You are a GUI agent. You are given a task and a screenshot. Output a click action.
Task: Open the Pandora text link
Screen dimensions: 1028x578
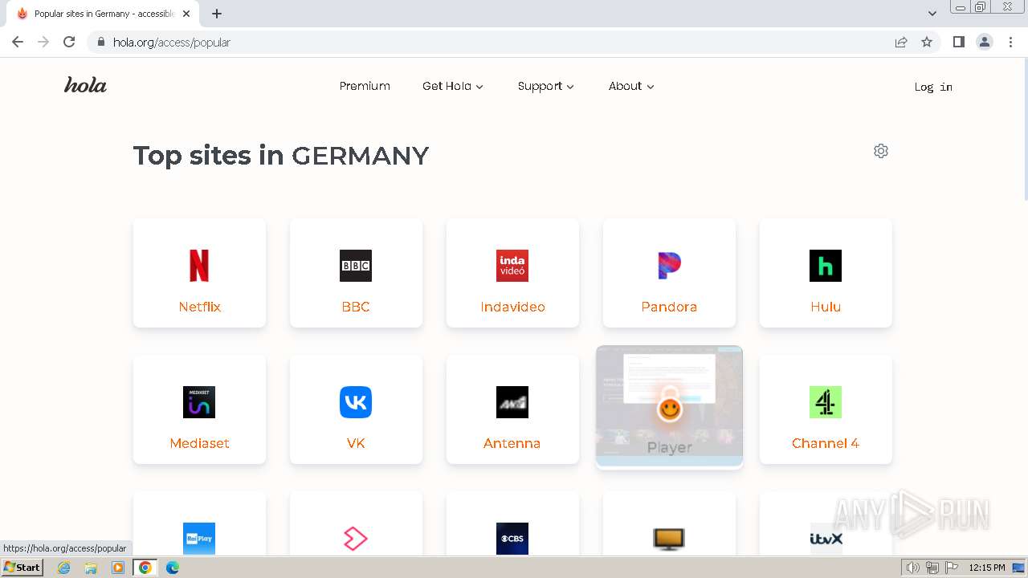click(x=669, y=307)
